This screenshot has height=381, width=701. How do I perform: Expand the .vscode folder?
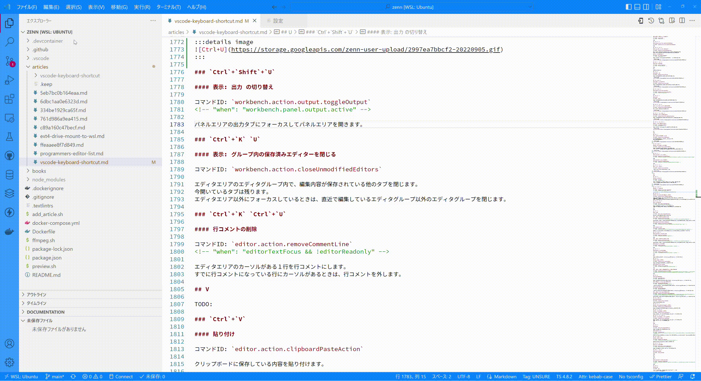click(28, 58)
